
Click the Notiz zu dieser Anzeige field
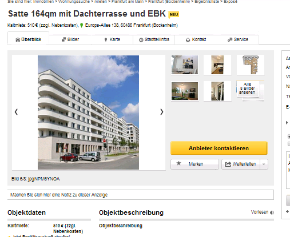click(x=141, y=195)
